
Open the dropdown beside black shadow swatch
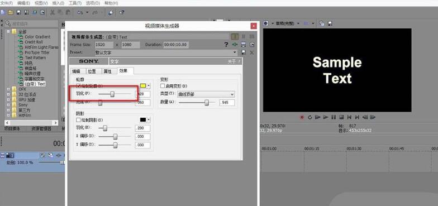[149, 119]
